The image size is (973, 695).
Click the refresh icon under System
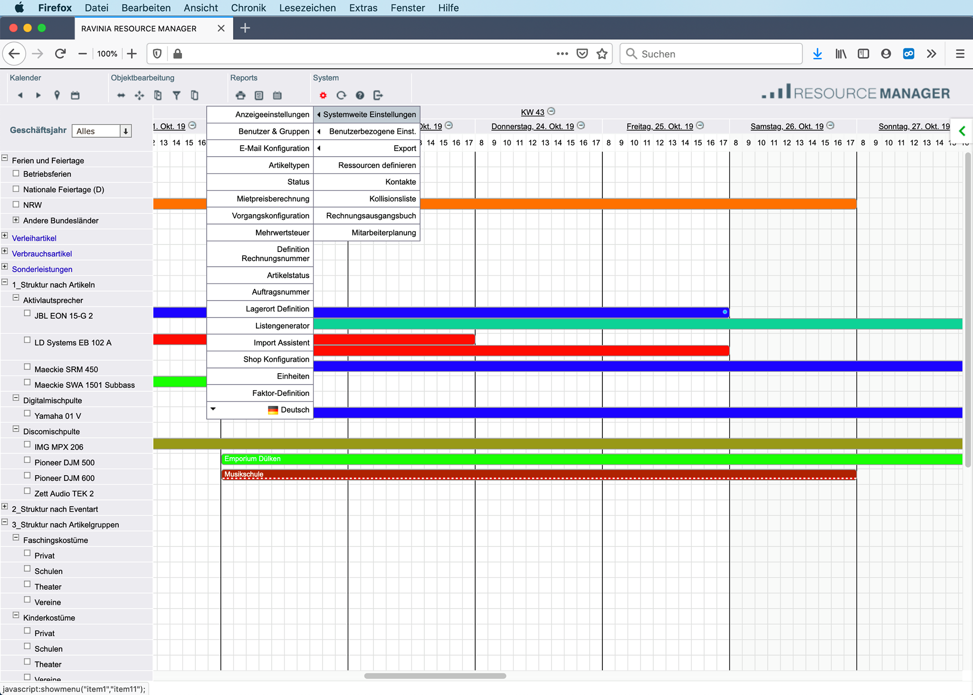[x=341, y=95]
